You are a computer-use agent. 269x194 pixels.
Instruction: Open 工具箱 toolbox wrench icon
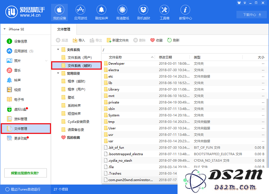pos(164,12)
